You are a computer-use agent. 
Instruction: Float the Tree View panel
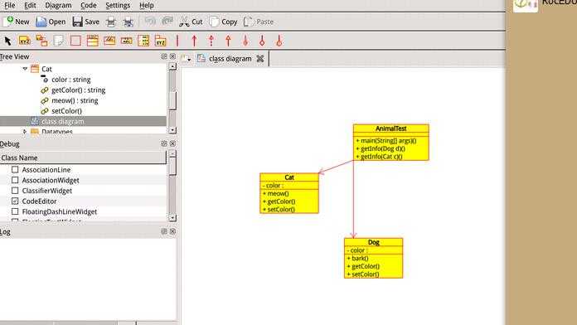[164, 56]
